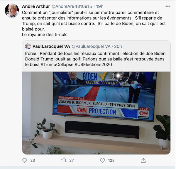Open the share tweet icon
The image size is (176, 169).
point(143,161)
